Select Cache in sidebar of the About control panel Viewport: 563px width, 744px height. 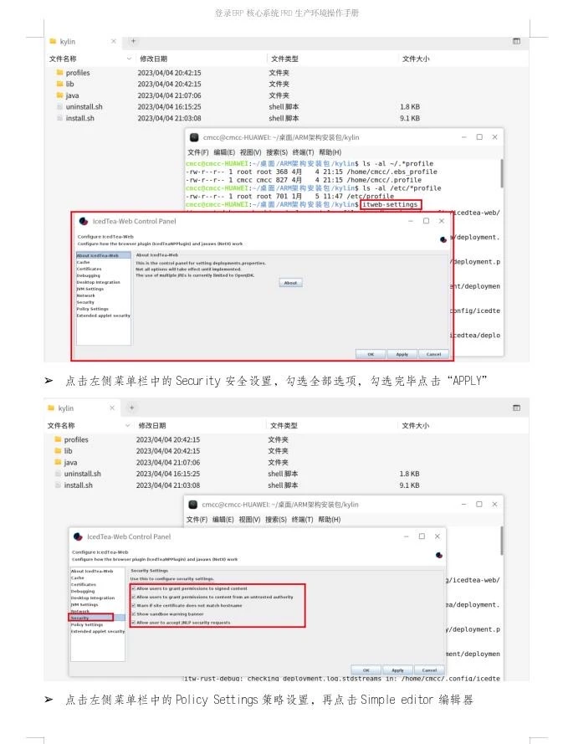pos(83,262)
